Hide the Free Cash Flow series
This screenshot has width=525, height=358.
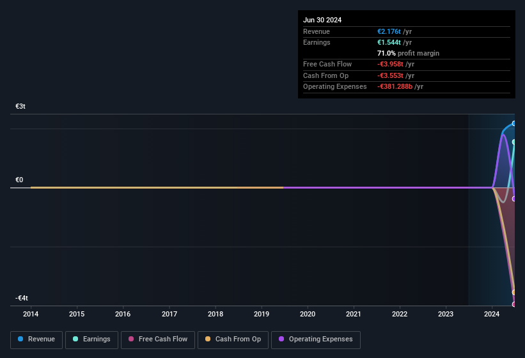157,339
